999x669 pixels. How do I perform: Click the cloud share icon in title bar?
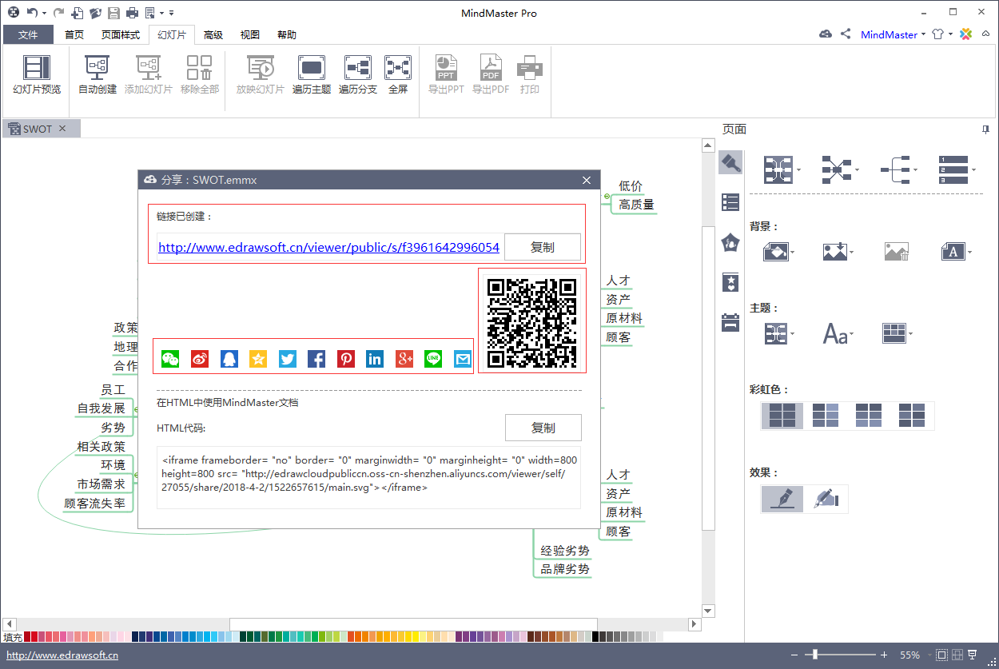point(826,34)
